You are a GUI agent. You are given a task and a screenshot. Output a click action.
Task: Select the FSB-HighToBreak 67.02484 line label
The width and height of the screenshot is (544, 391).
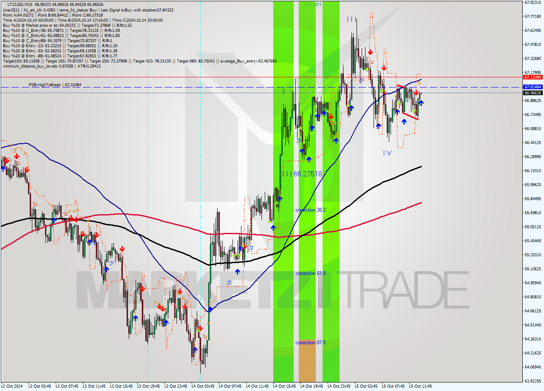click(x=55, y=85)
